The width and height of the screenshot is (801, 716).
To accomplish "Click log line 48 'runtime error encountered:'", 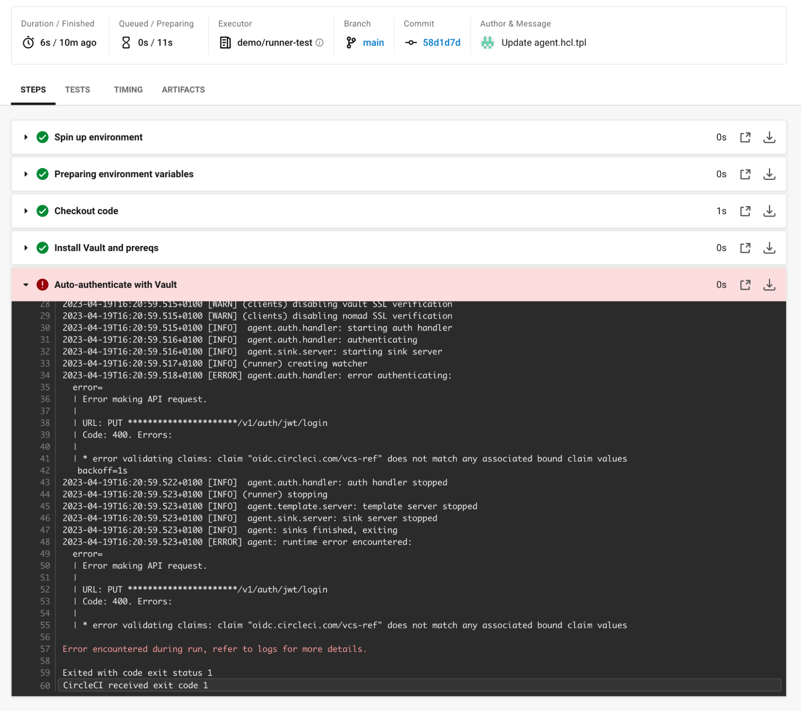I will click(x=237, y=542).
